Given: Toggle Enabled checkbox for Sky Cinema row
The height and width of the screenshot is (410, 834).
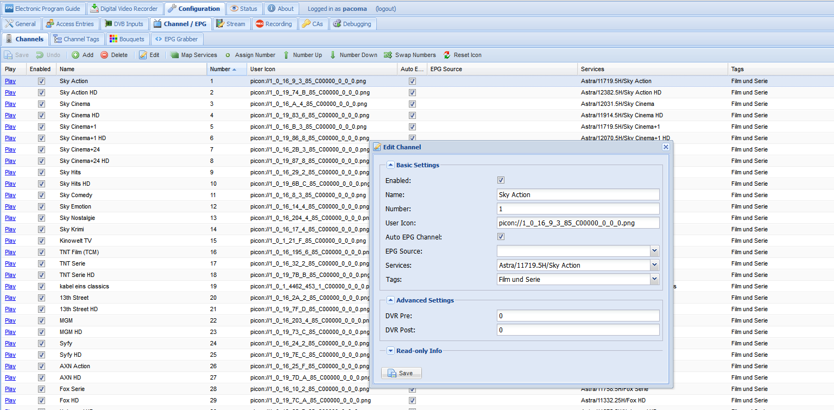Looking at the screenshot, I should point(41,104).
